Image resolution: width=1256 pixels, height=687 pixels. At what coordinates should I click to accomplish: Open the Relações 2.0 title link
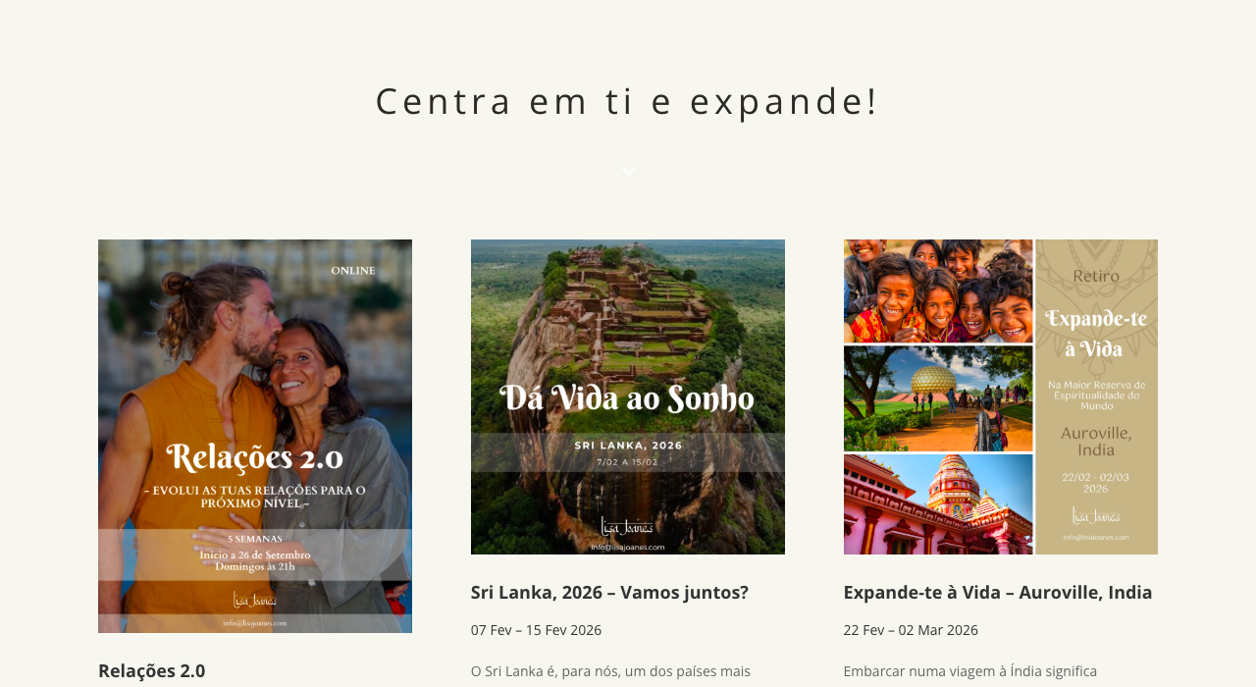tap(151, 670)
